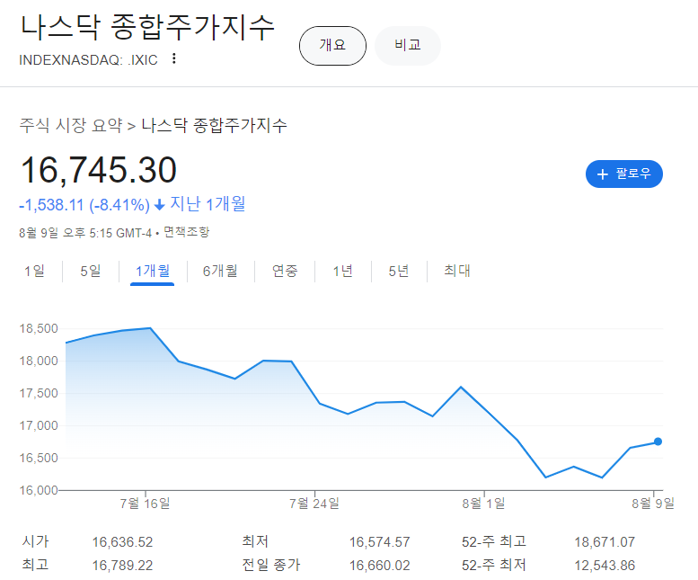Click the 7월 16일 date label on the axis
Screen dimensions: 698x580
[x=146, y=504]
